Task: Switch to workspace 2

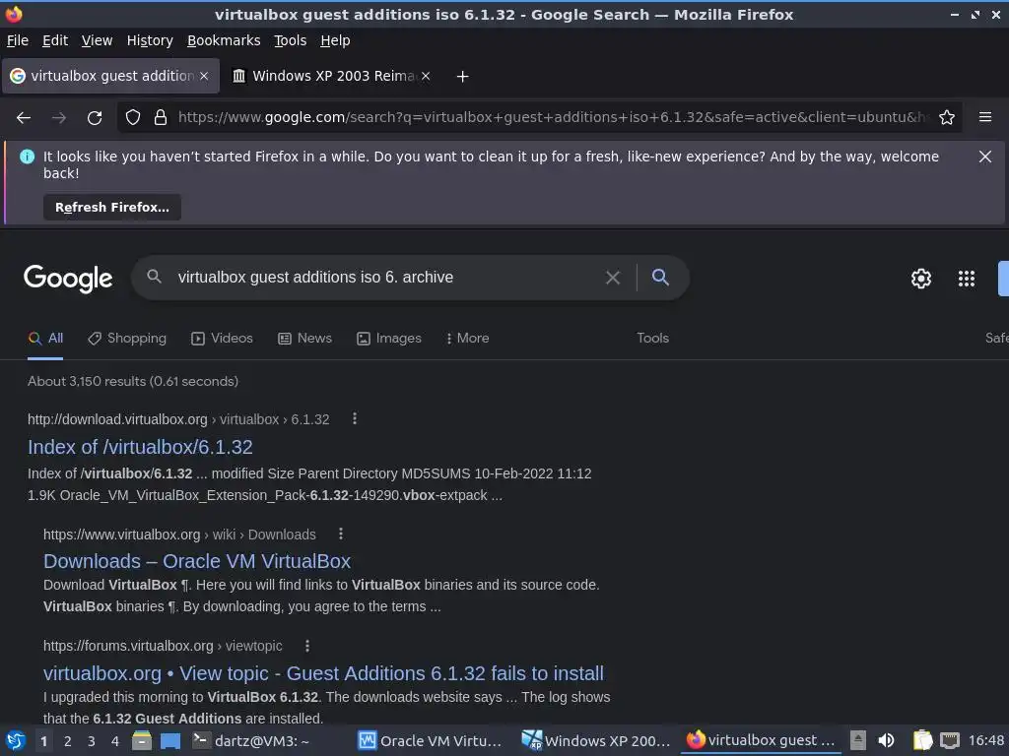Action: point(68,741)
